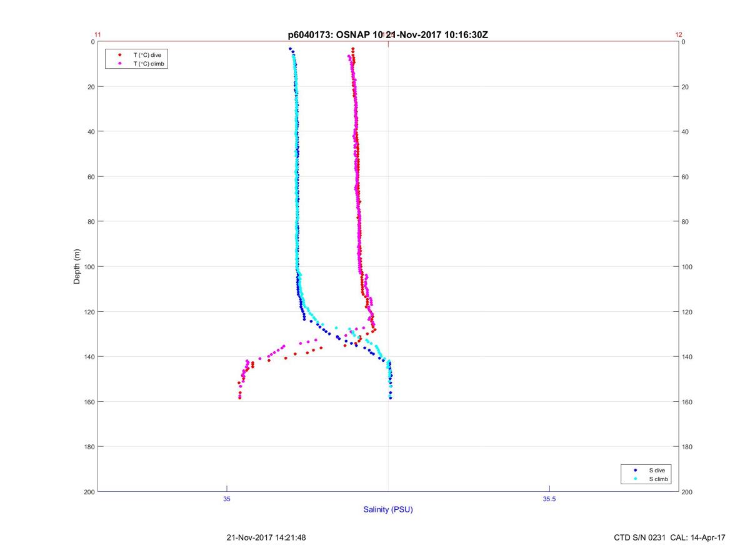Click the '180' tick on the left depth axis
750x553 pixels.
89,447
